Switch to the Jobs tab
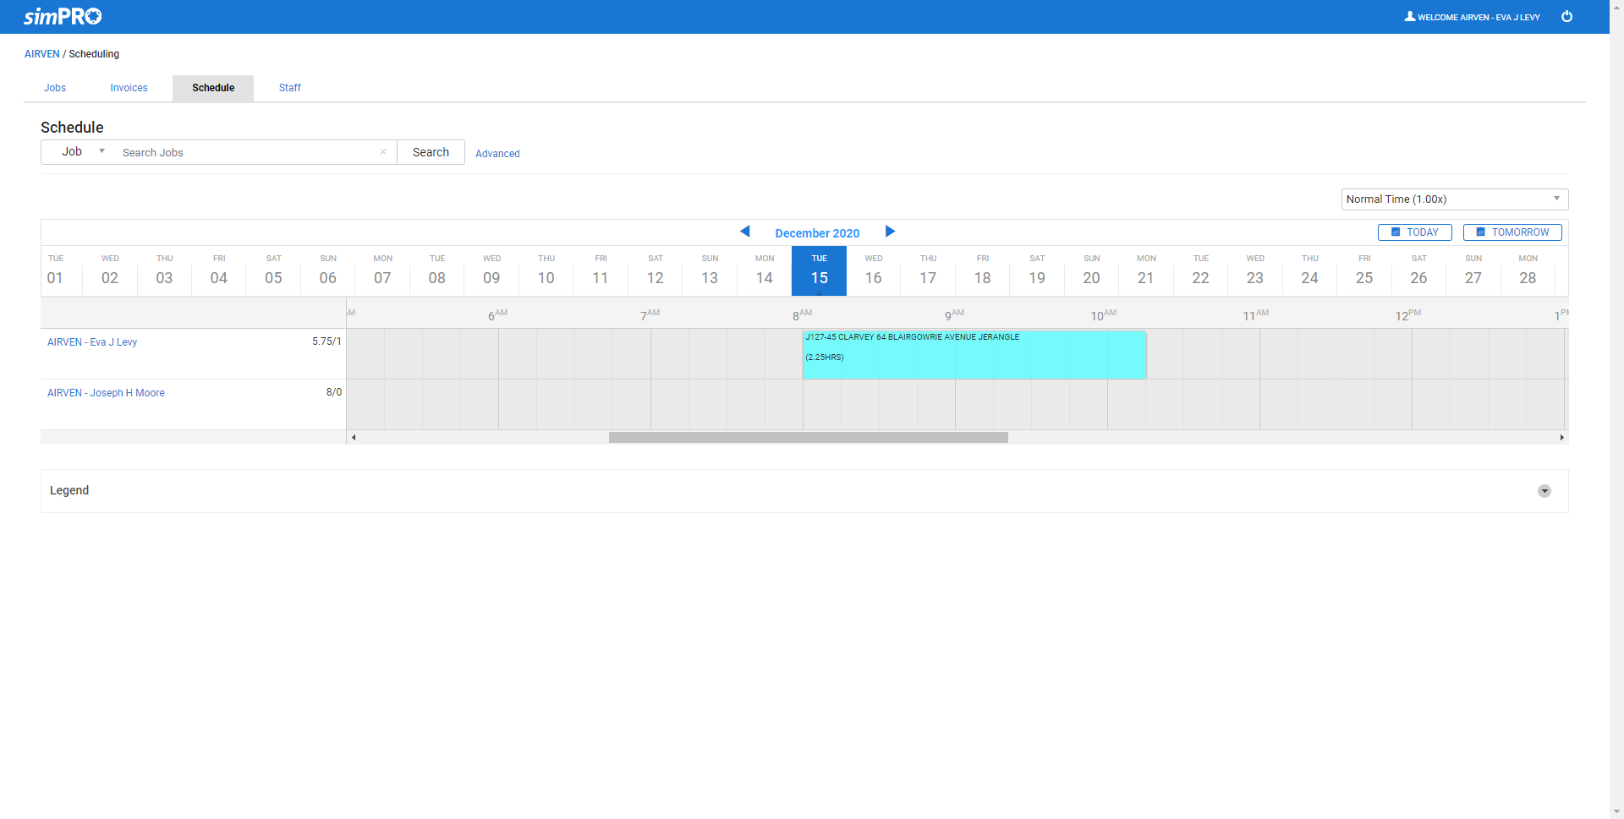Screen dimensions: 1624x819 click(55, 88)
